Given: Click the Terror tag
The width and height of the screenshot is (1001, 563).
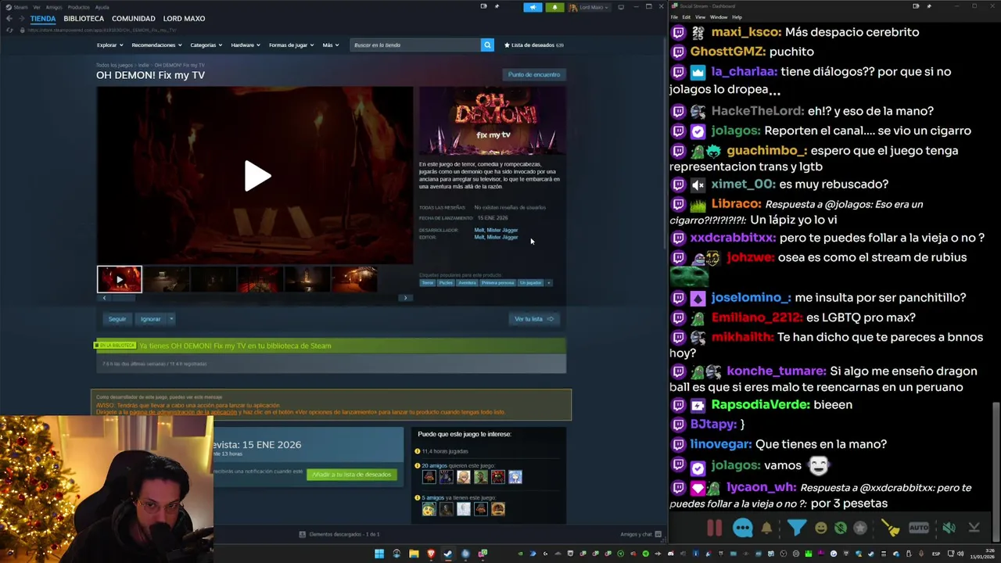Looking at the screenshot, I should [x=427, y=282].
